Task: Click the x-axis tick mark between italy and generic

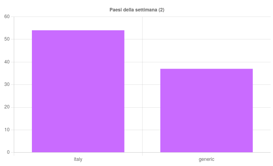Action: click(142, 154)
